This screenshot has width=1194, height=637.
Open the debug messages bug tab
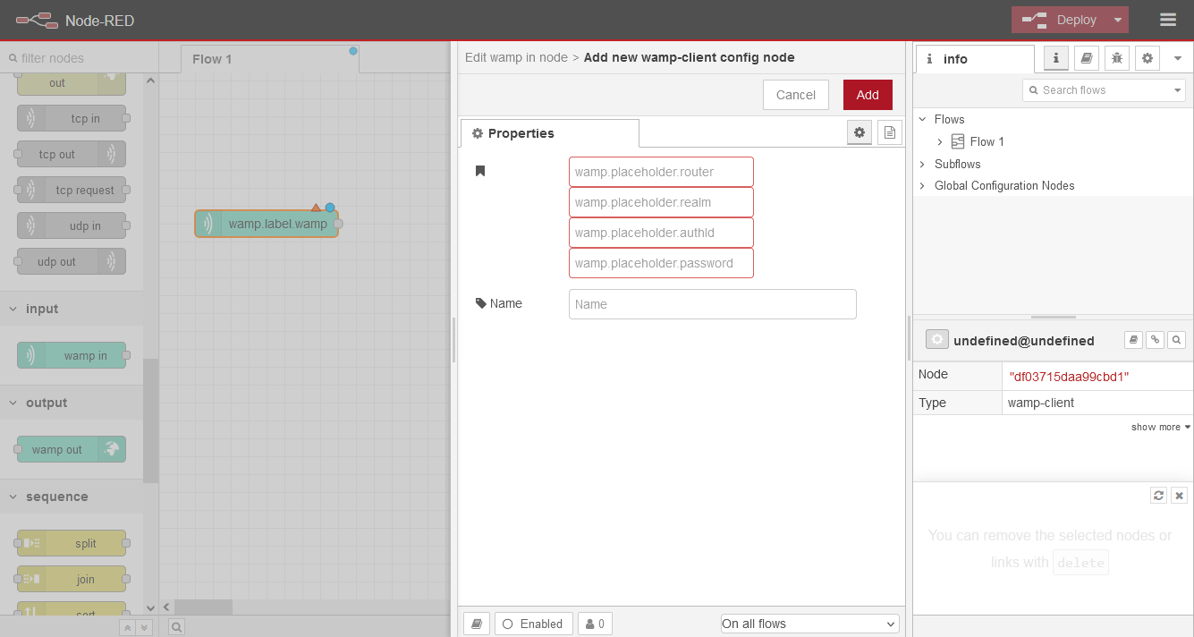pyautogui.click(x=1116, y=58)
